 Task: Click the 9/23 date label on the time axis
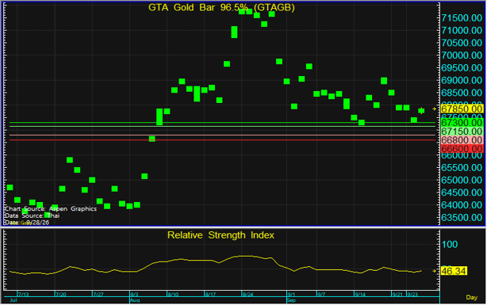pyautogui.click(x=412, y=294)
